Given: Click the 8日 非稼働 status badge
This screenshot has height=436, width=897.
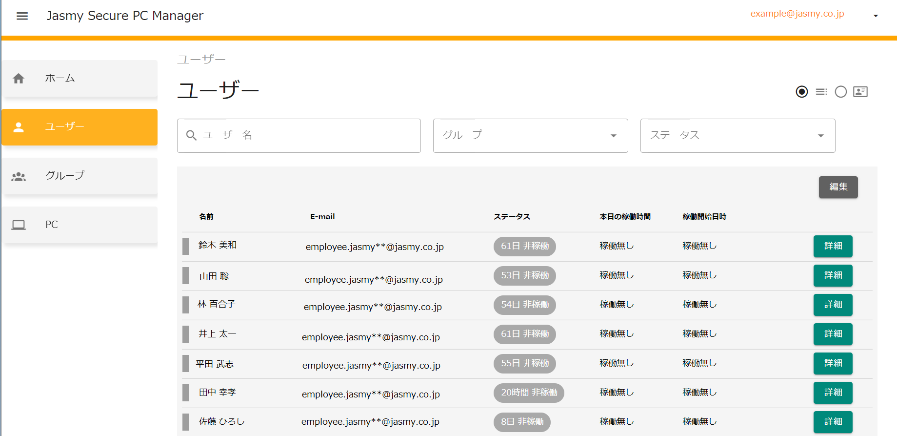Looking at the screenshot, I should [x=522, y=422].
